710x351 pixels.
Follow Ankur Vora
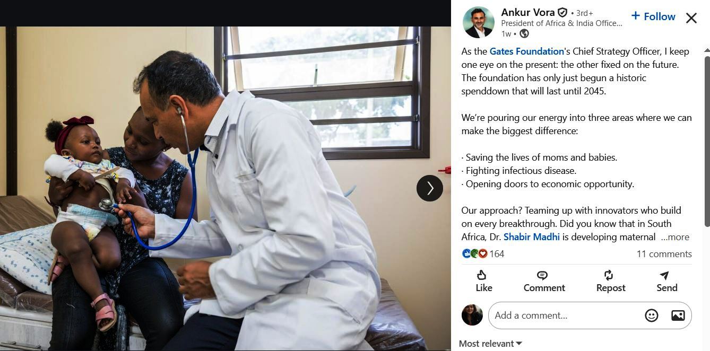coord(653,16)
